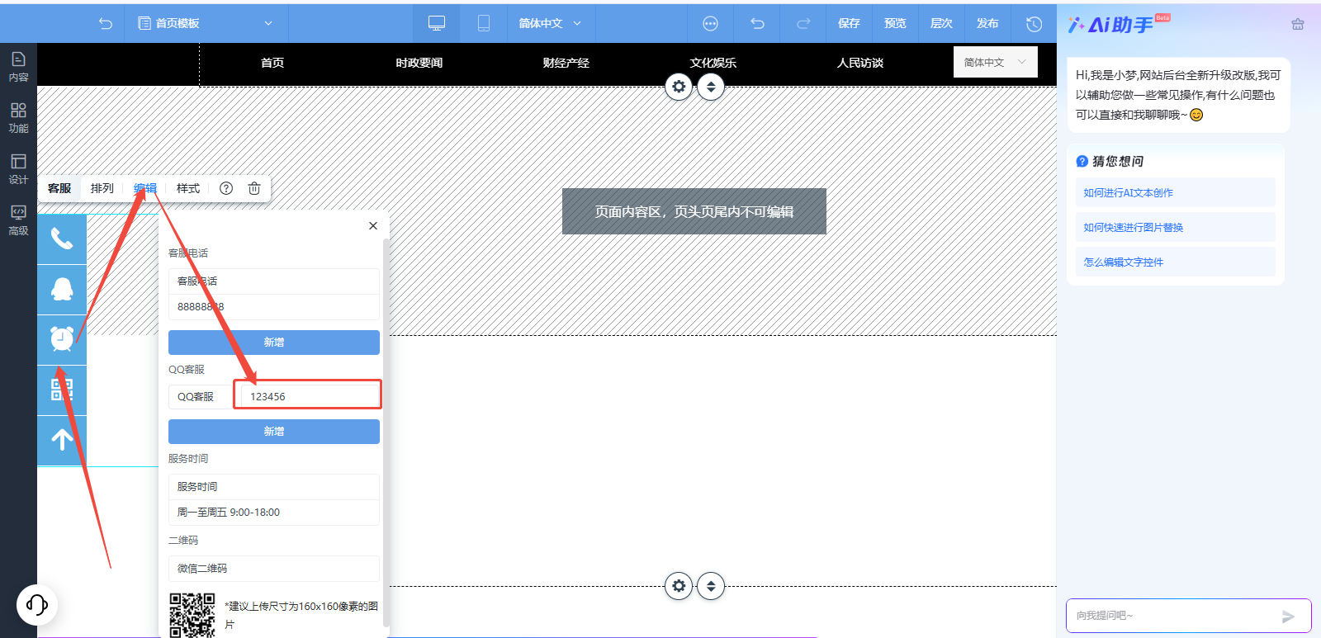Click the 预览 button
Image resolution: width=1321 pixels, height=638 pixels.
point(895,23)
